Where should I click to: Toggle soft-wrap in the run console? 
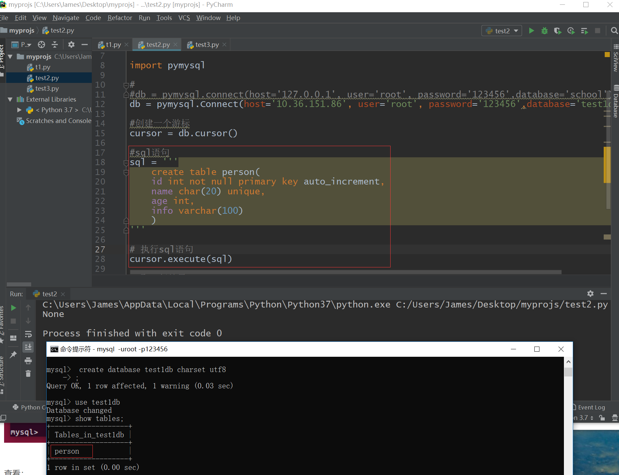point(29,334)
